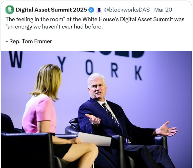The image size is (193, 168).
Task: Click the first line of the tweet text
Action: click(x=95, y=19)
